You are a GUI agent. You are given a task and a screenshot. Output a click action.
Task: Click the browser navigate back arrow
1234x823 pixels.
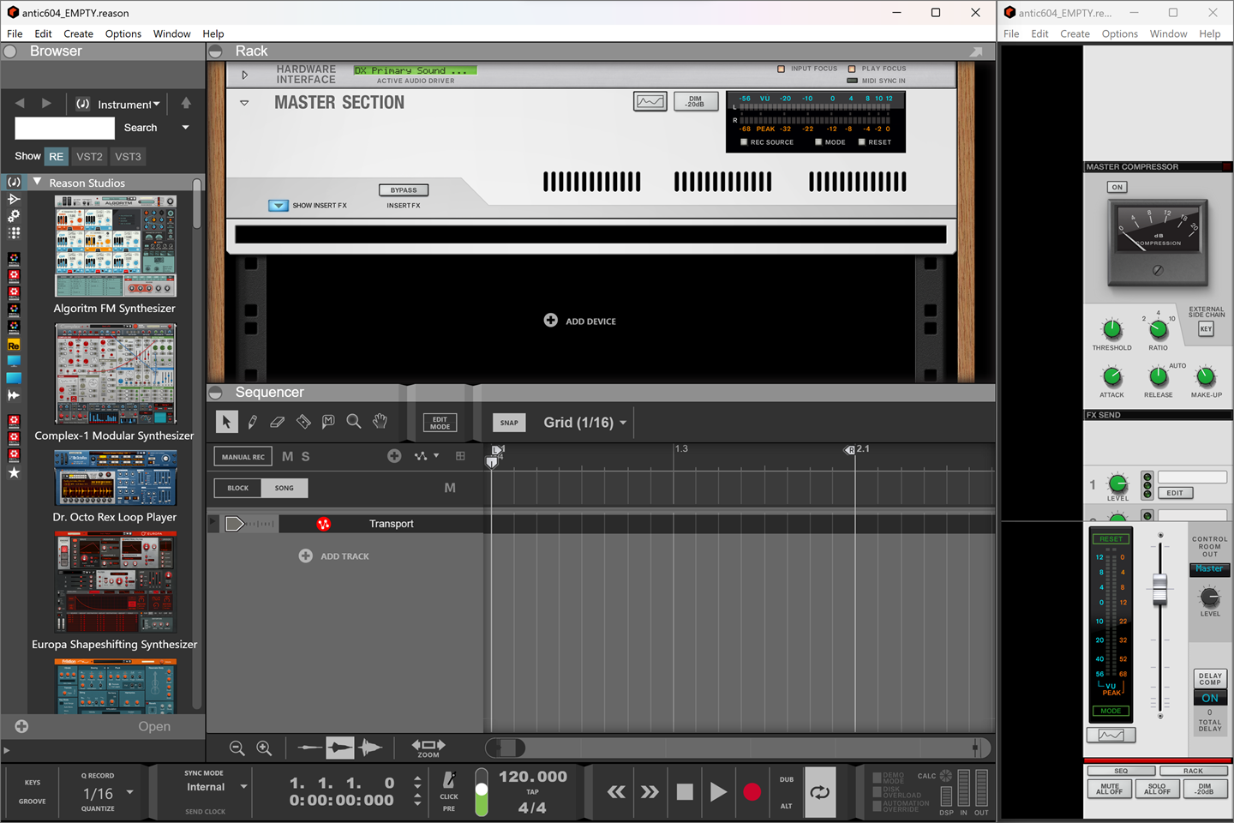[20, 104]
